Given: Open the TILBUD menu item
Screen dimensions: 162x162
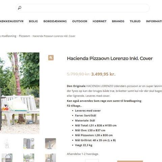Looking at the screenshot, I should [x=135, y=21].
